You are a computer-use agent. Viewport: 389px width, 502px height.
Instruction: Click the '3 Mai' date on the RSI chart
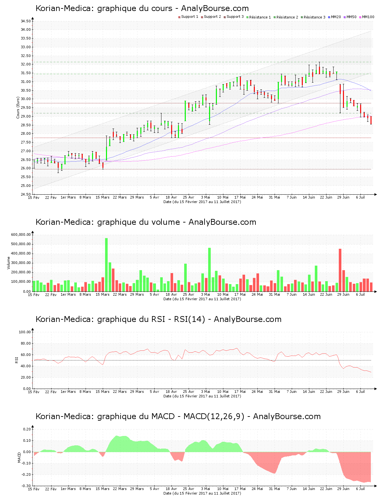(x=206, y=392)
